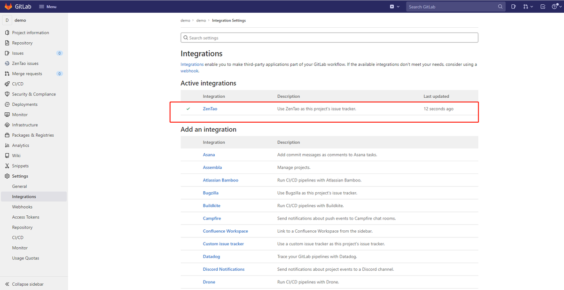
Task: Open the Issues icon in the header
Action: pos(514,7)
